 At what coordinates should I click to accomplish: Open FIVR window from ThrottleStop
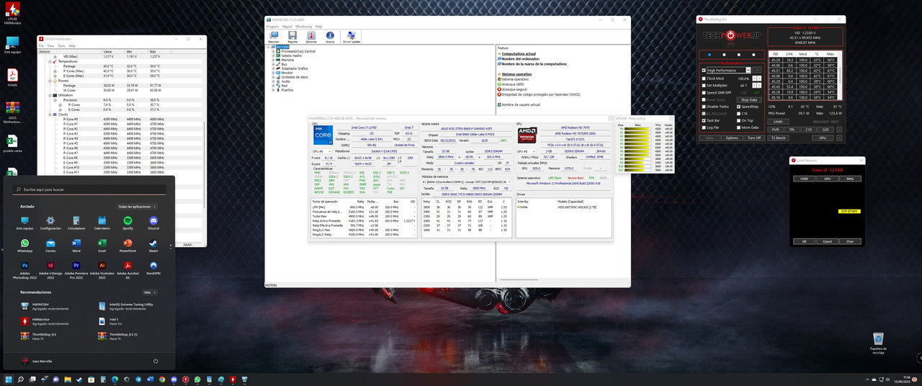pos(776,130)
